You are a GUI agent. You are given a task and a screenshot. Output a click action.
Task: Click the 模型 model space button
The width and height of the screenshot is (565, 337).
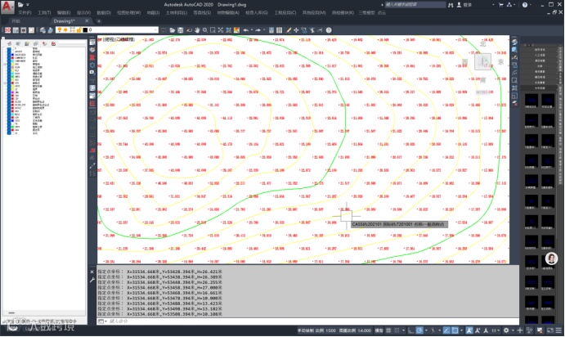point(379,330)
